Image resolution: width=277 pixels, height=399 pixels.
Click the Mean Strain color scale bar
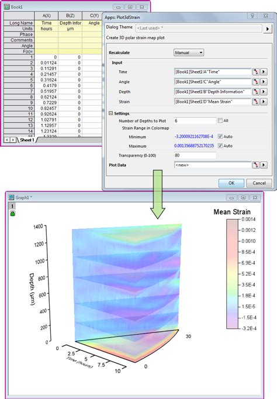point(232,274)
